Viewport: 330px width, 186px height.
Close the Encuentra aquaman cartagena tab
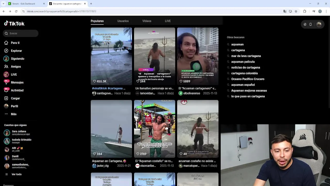click(x=85, y=4)
